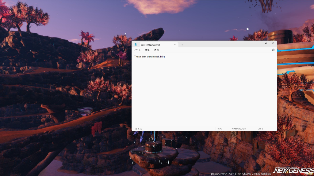Click inside the Notepad text editing area

point(204,90)
